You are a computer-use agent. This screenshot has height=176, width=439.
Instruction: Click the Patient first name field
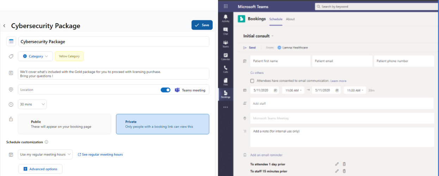tap(280, 61)
